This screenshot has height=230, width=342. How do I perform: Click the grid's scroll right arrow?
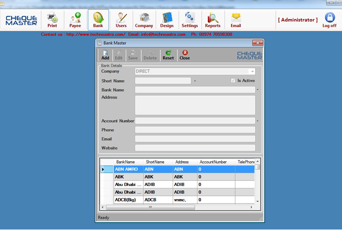pyautogui.click(x=251, y=207)
